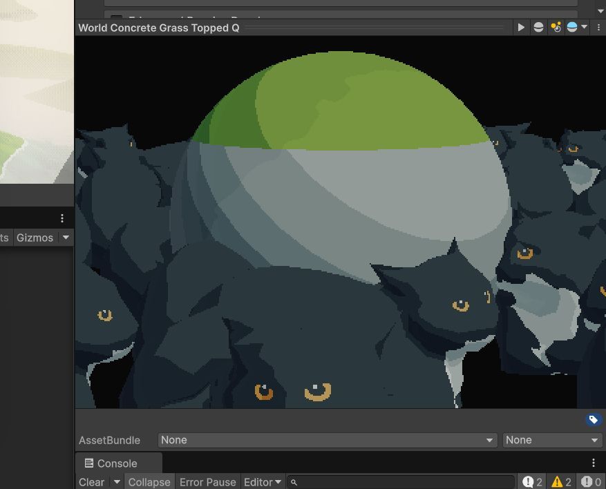Open the Gizmos menu
The height and width of the screenshot is (489, 606).
click(43, 238)
